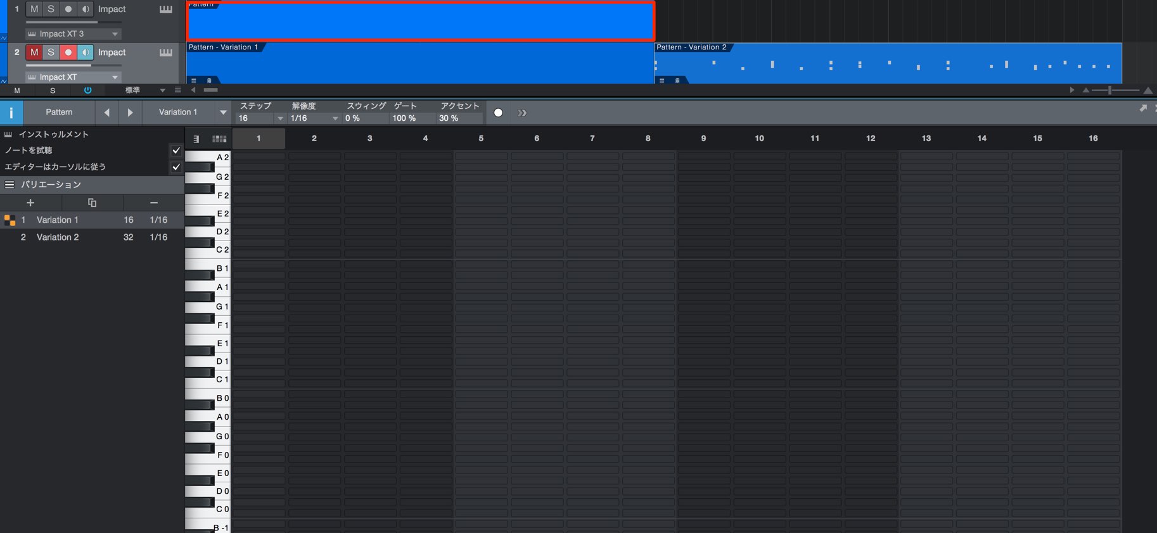Click the orange pattern icon beside Variation 1
The image size is (1157, 533).
click(10, 220)
